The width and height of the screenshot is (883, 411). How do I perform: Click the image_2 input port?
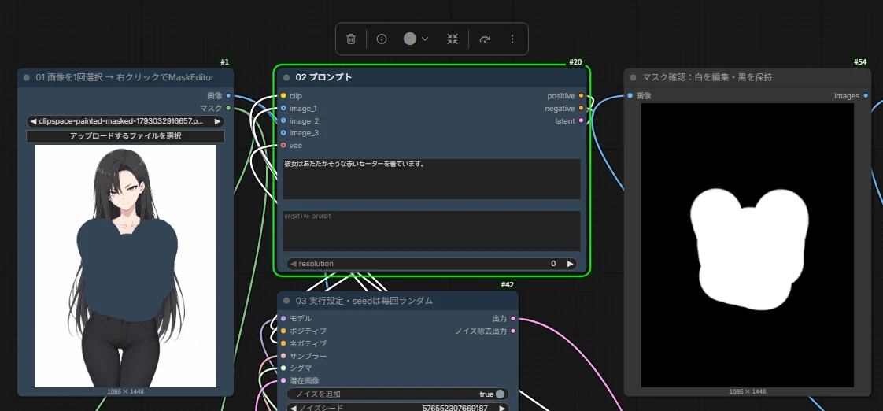pos(283,120)
